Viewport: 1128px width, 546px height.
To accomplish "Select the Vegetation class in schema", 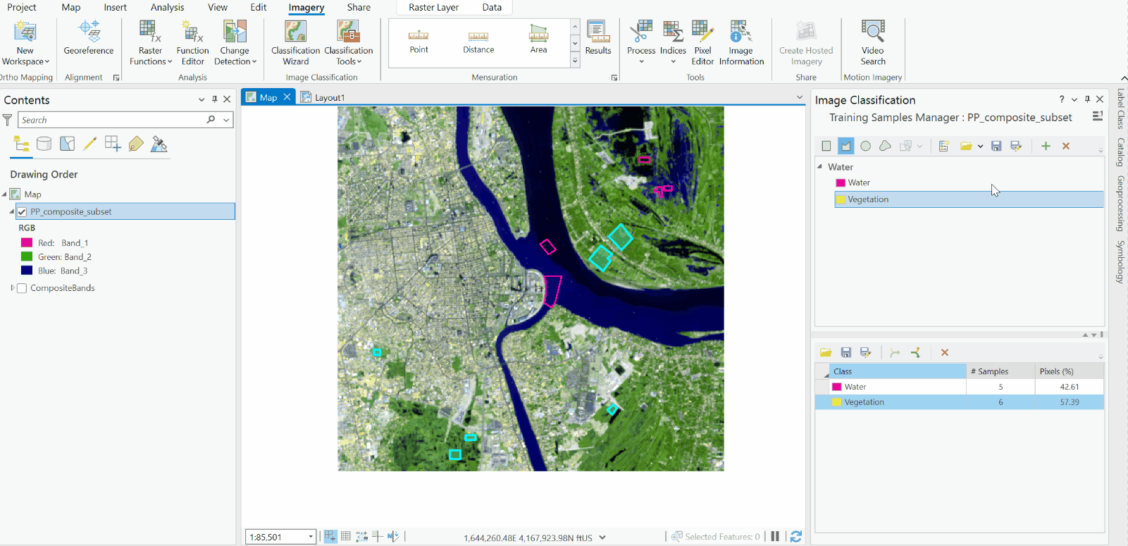I will 969,199.
